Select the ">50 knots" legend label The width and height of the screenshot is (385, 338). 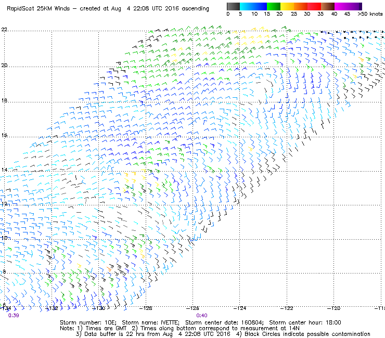(x=370, y=14)
